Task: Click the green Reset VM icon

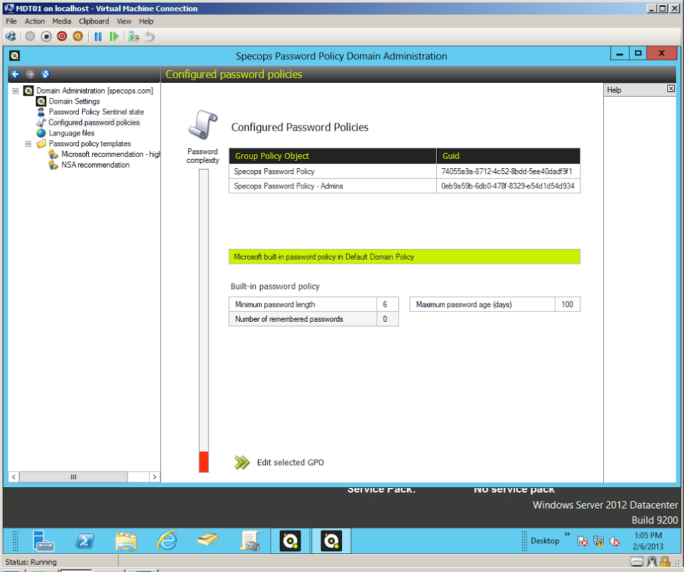Action: [114, 37]
